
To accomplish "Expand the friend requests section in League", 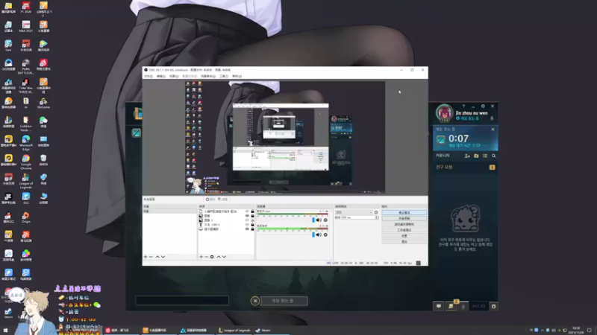I will click(465, 167).
